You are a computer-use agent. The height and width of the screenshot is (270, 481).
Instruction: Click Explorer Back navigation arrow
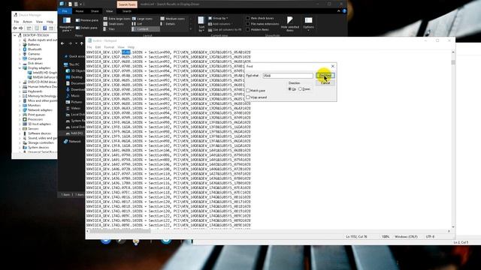click(62, 43)
